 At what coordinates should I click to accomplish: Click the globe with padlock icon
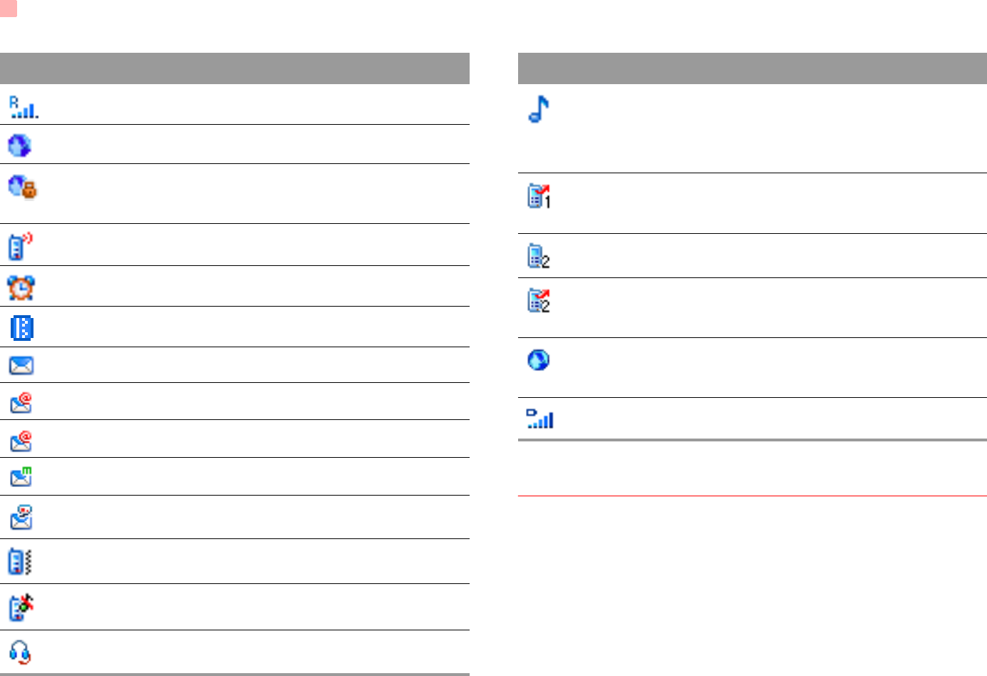[x=22, y=187]
